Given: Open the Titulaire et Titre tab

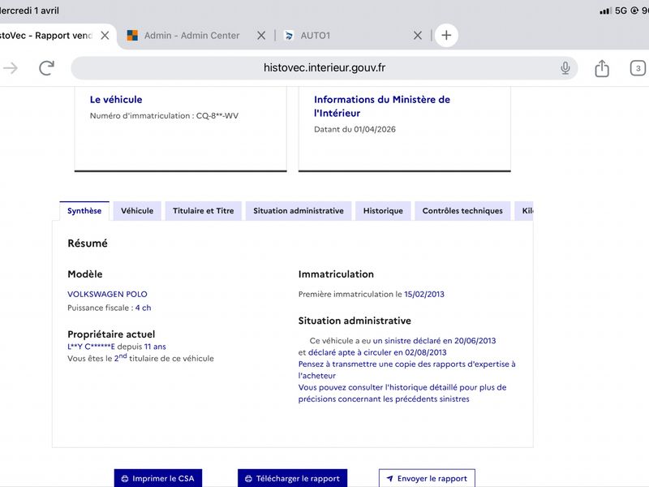Looking at the screenshot, I should (203, 211).
